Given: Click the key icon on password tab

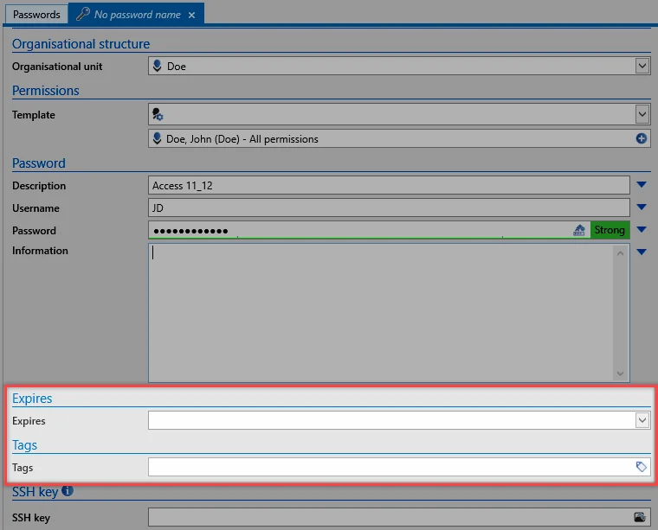Looking at the screenshot, I should click(x=83, y=14).
